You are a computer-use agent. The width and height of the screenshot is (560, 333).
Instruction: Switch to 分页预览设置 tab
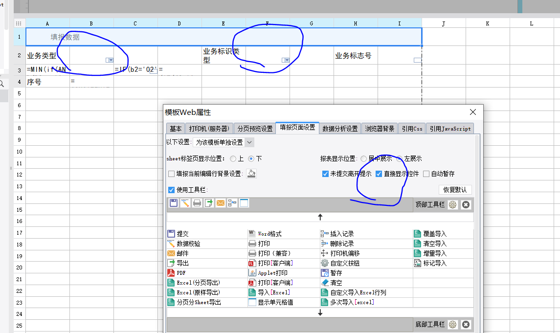coord(255,129)
